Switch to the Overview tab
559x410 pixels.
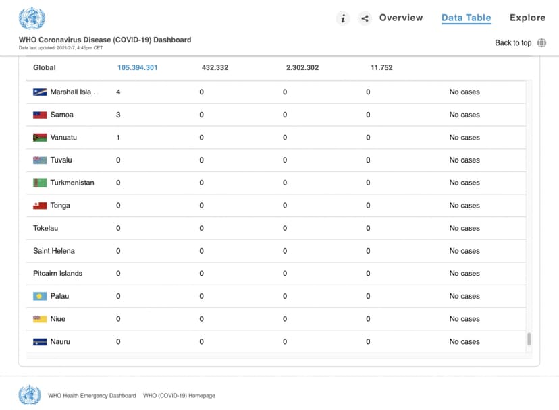pos(401,18)
